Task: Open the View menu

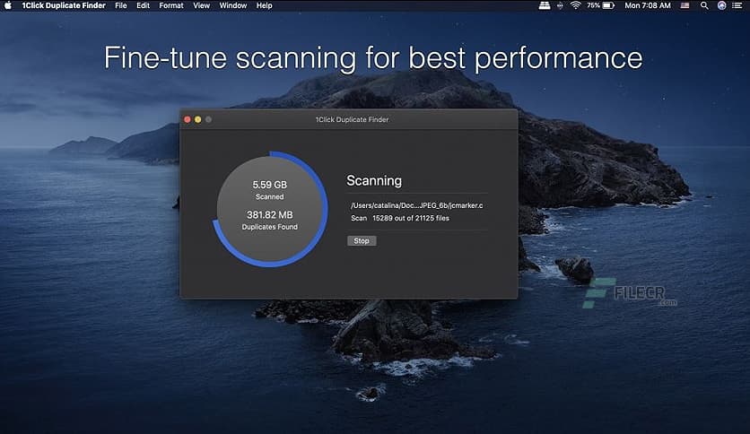Action: (x=201, y=5)
